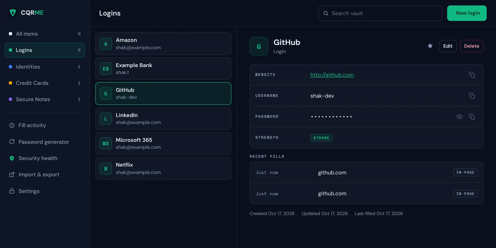Reveal the hidden password with eye icon
Image resolution: width=496 pixels, height=248 pixels.
coord(459,117)
